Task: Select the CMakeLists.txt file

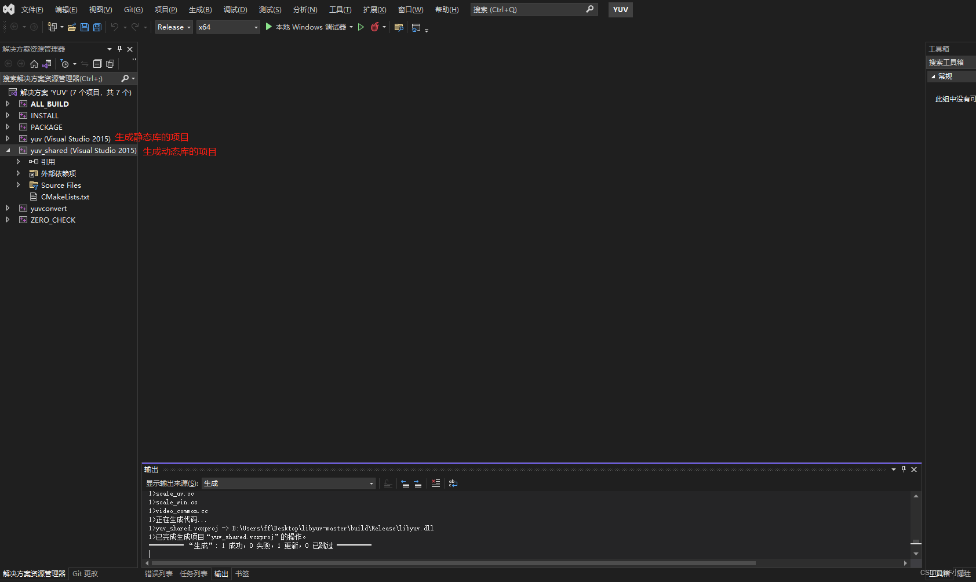Action: (x=65, y=197)
